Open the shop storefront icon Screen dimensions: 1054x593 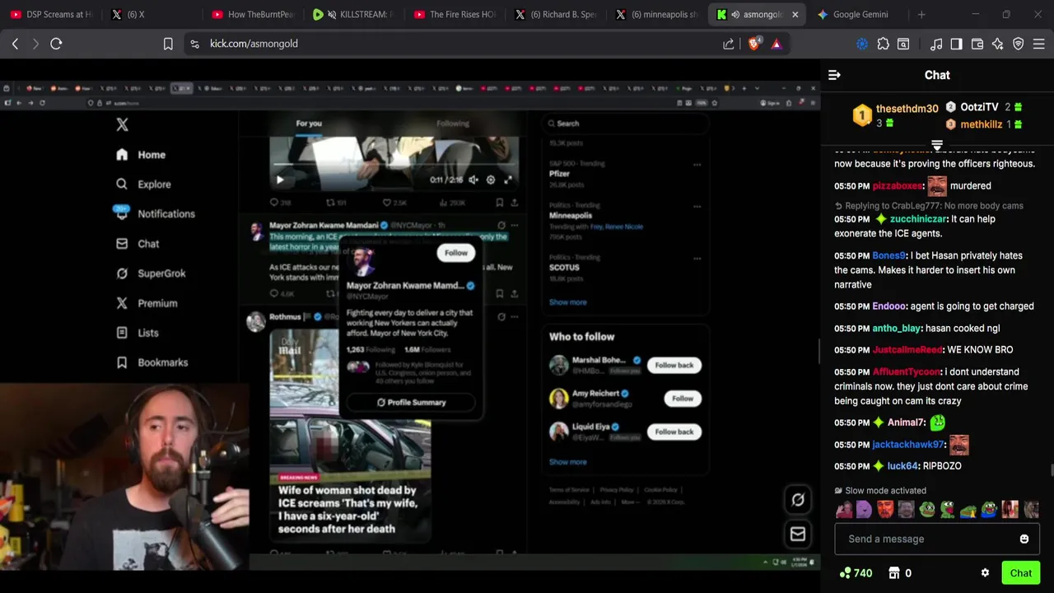pos(893,573)
